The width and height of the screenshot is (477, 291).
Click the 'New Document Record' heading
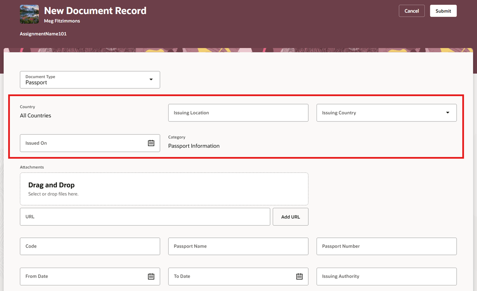(x=95, y=11)
